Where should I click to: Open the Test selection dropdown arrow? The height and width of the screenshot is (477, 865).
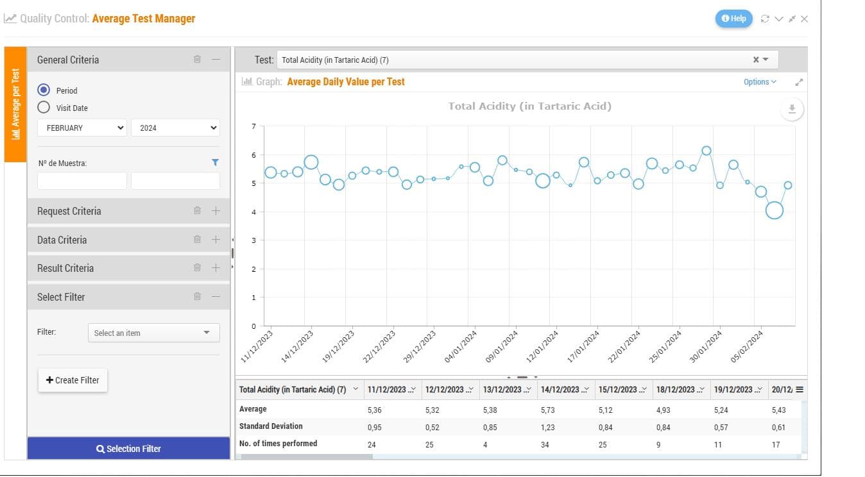766,60
